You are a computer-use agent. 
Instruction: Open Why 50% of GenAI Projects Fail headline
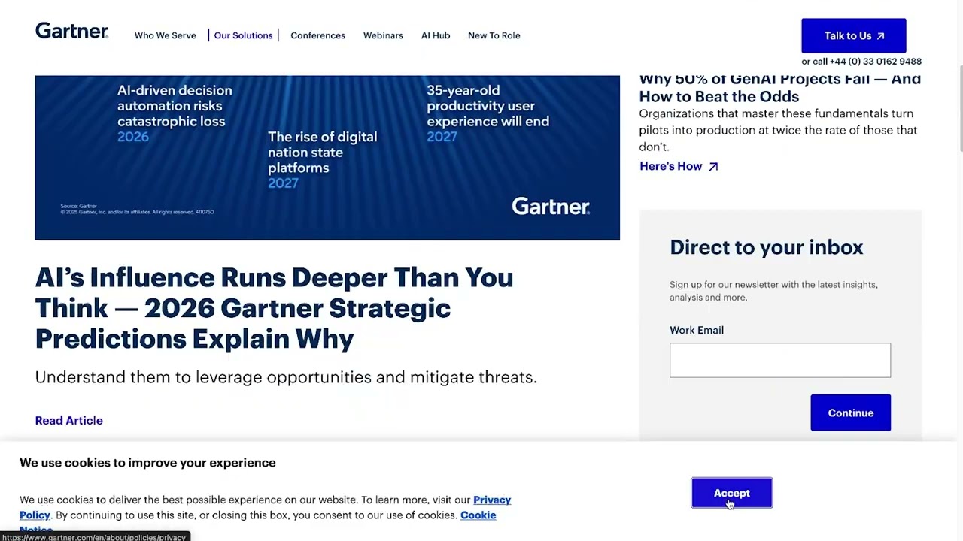(x=780, y=88)
